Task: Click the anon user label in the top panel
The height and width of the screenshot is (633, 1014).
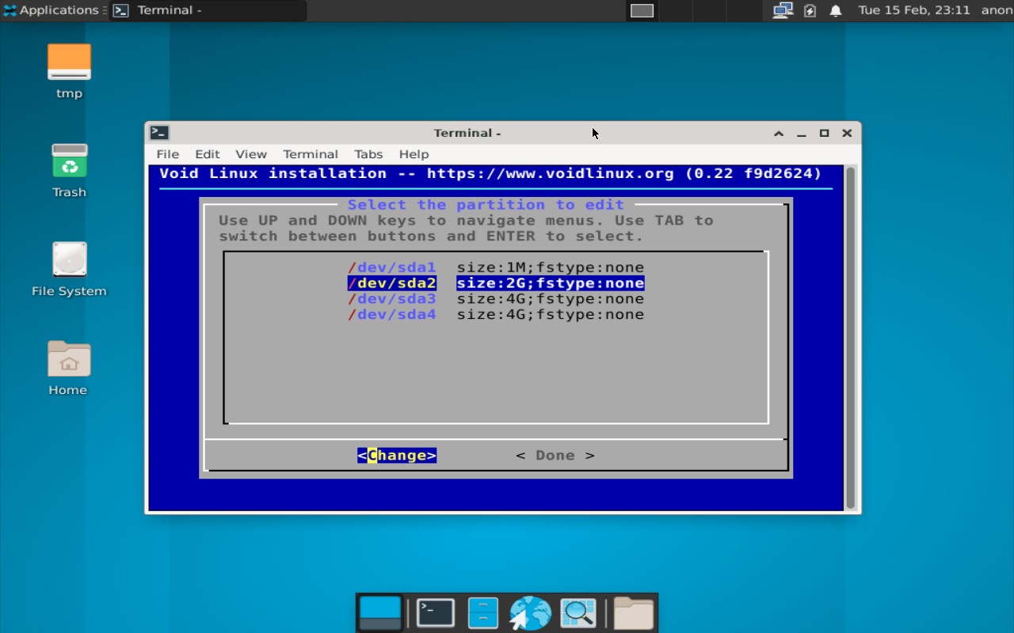Action: 996,10
